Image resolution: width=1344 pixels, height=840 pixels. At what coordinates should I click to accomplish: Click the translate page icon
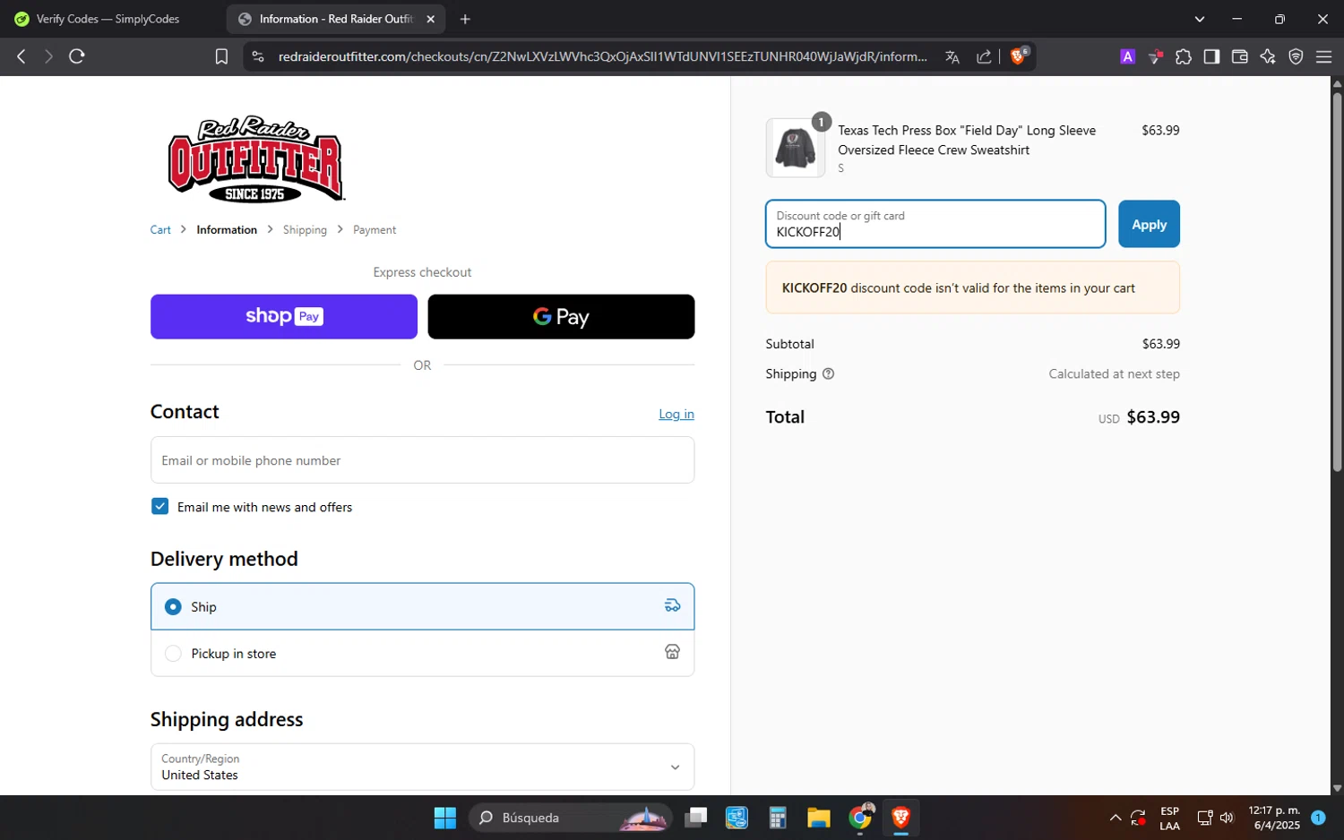tap(952, 56)
